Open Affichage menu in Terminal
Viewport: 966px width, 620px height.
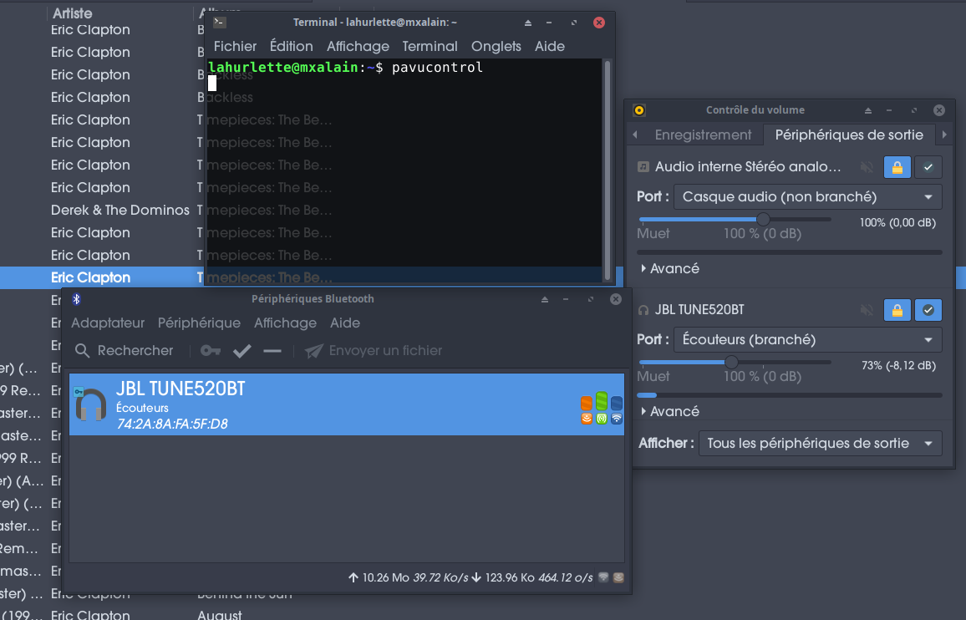tap(358, 46)
